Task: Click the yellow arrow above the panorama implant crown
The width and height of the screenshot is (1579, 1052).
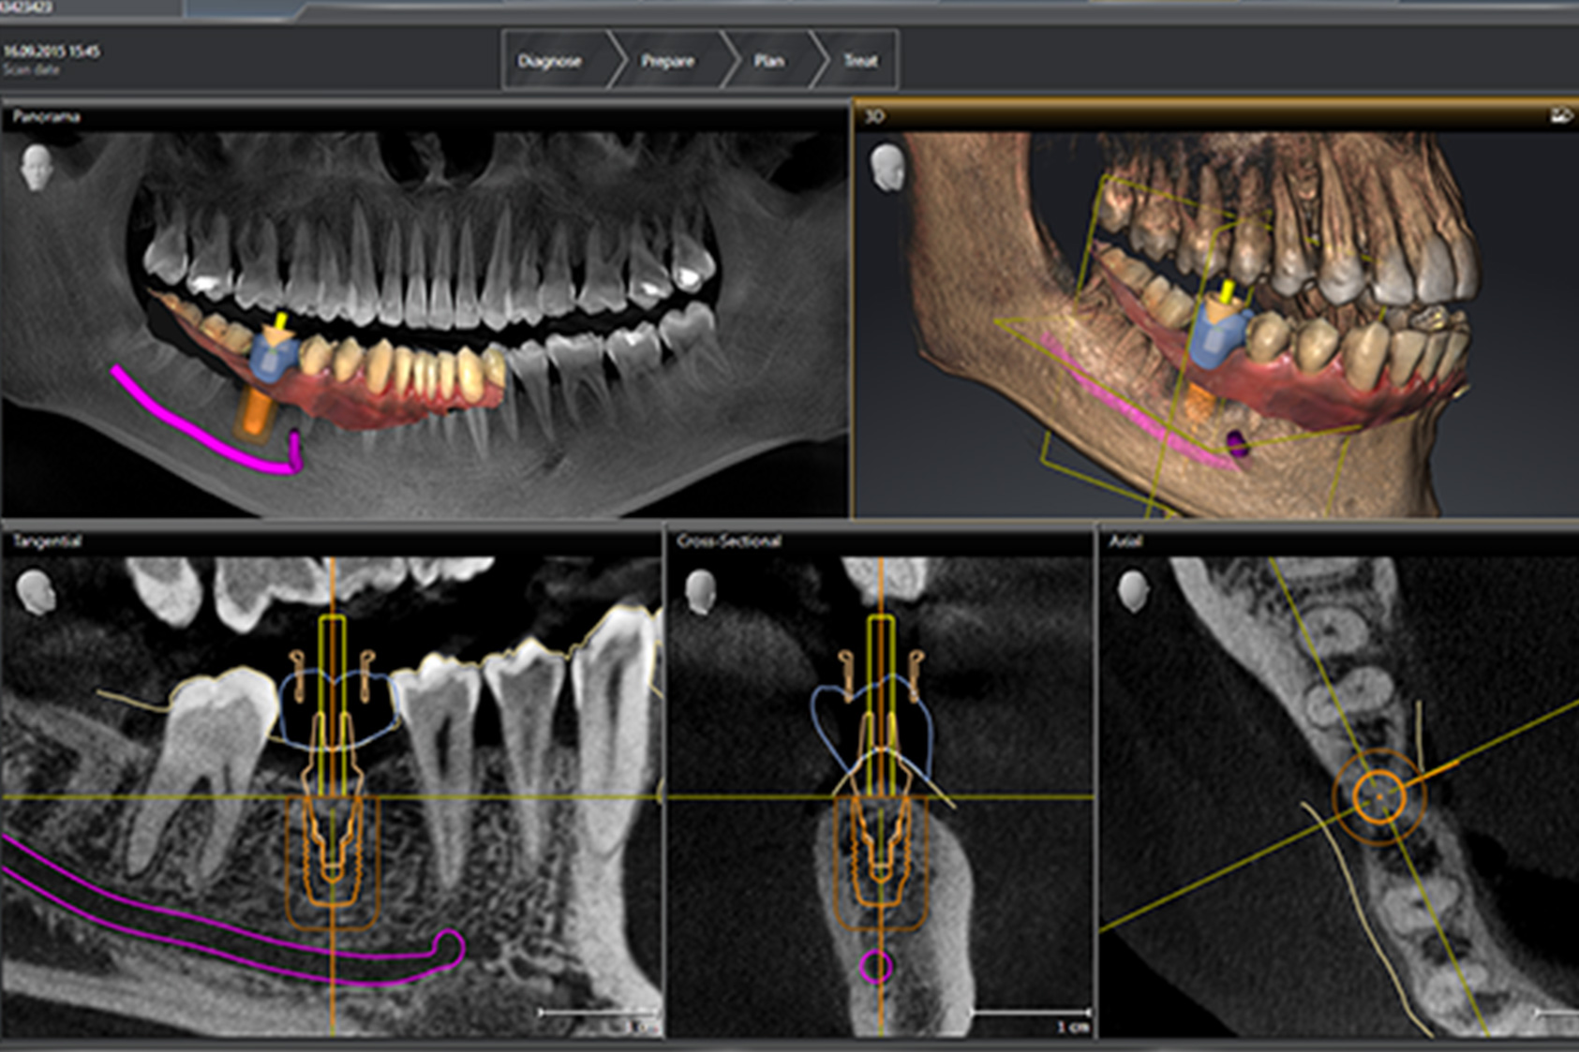Action: (x=277, y=324)
